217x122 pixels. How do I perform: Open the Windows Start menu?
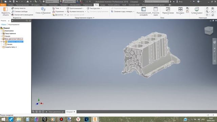coord(3,119)
